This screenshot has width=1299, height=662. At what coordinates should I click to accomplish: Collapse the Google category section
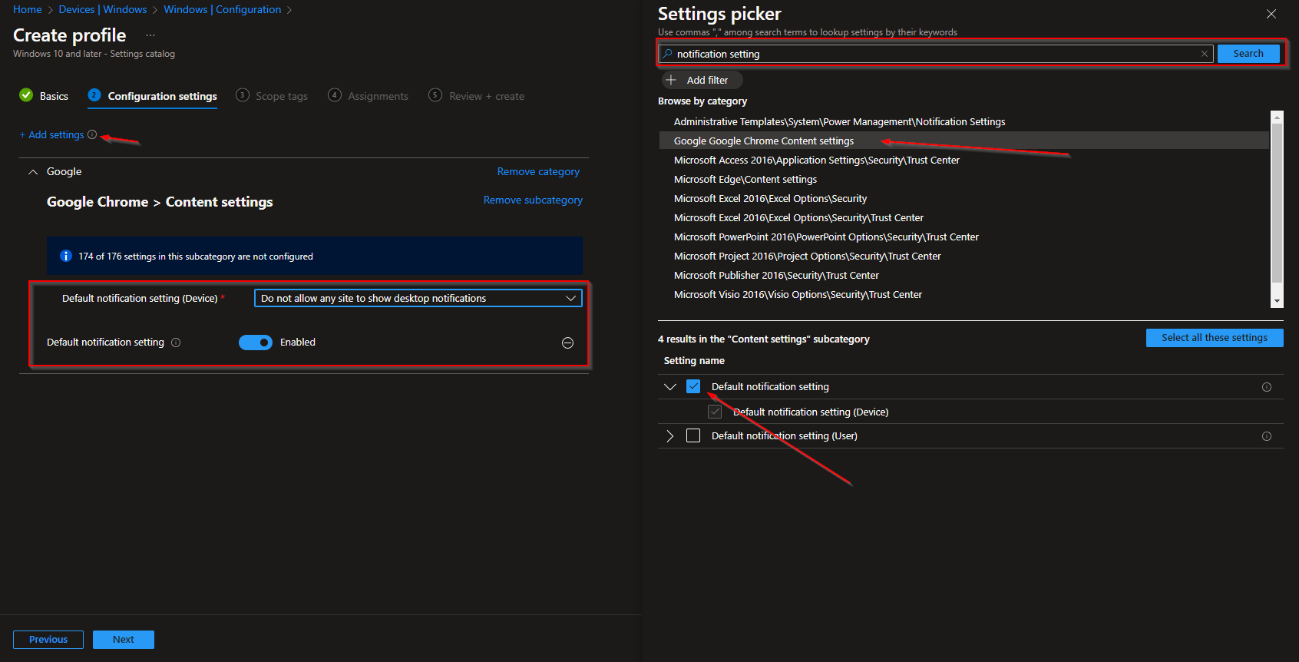33,172
